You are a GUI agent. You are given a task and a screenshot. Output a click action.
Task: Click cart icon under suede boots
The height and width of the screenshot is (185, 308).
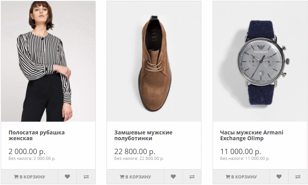(x=122, y=177)
